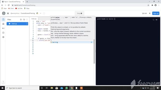Open the Chrome three-dot menu

pyautogui.click(x=159, y=5)
